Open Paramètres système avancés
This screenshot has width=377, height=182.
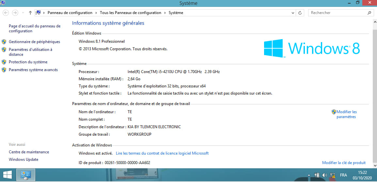[x=33, y=70]
